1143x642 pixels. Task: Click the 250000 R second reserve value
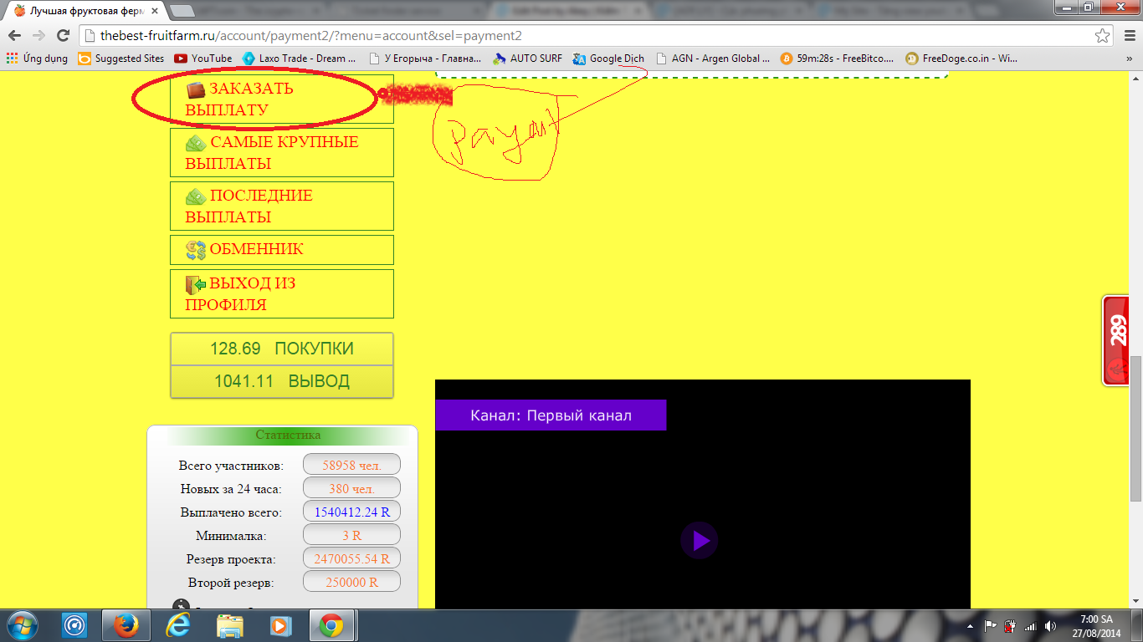tap(351, 582)
